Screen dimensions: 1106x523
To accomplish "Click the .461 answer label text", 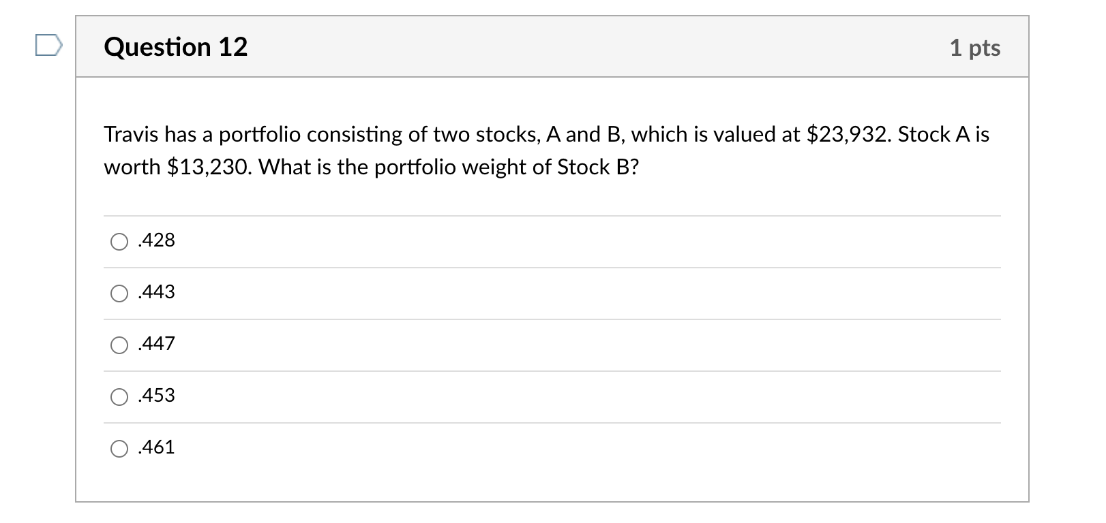I will tap(155, 447).
